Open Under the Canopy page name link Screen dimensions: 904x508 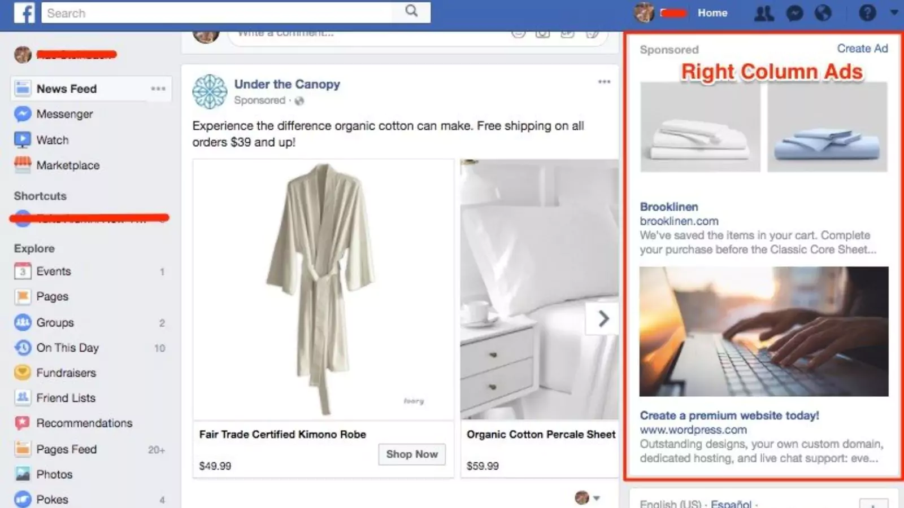(x=287, y=84)
